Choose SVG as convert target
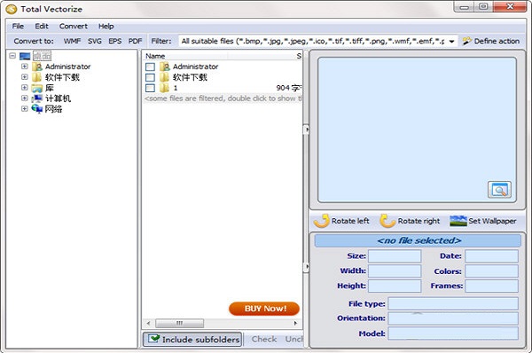 (x=95, y=41)
